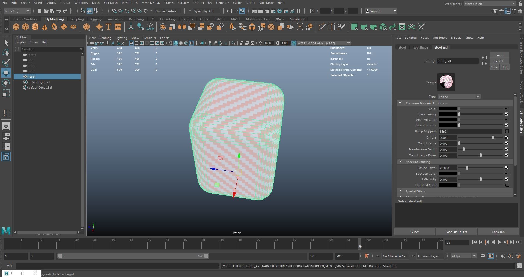Click the Focus button
The width and height of the screenshot is (524, 277).
click(x=499, y=55)
